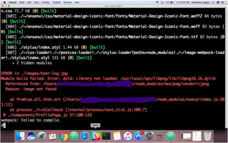The height and width of the screenshot is (143, 228).
Task: Click the AirPlay display icon
Action: click(162, 2)
